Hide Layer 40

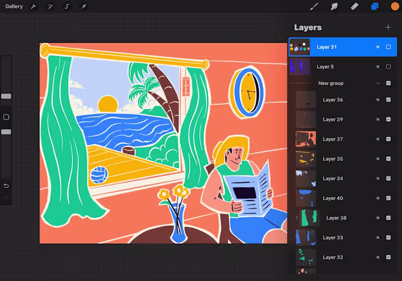pos(388,198)
